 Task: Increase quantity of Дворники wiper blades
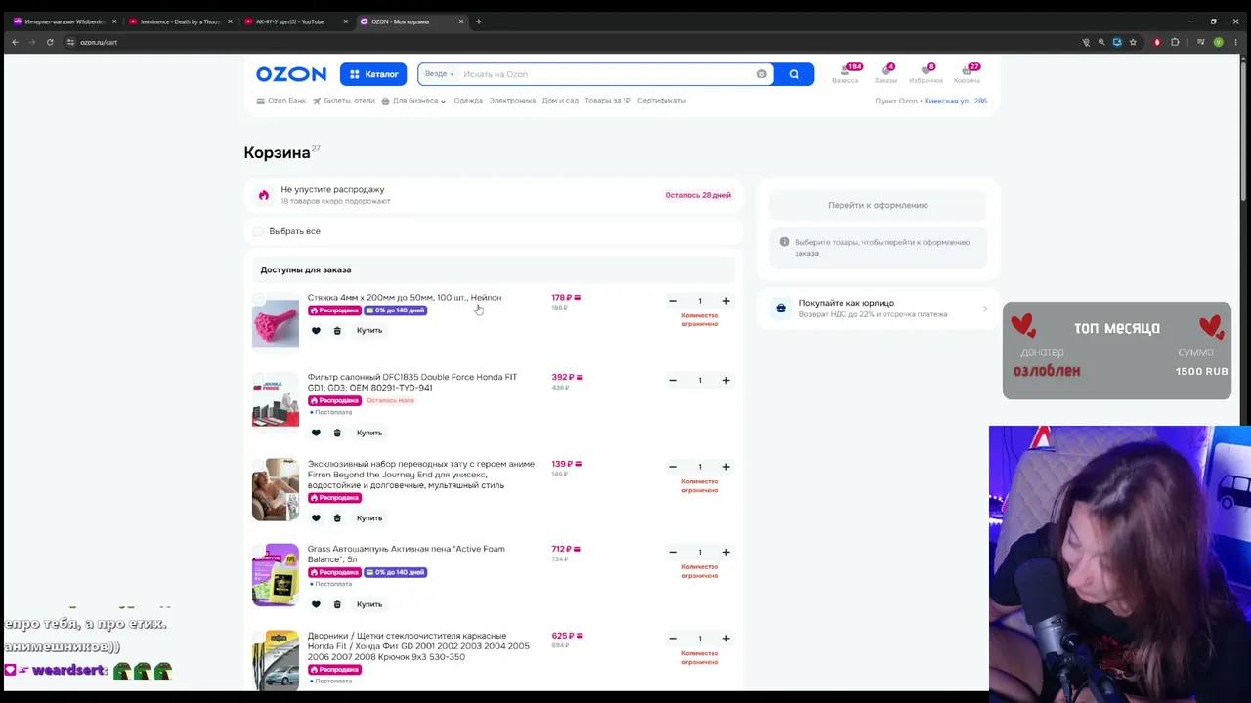point(726,639)
